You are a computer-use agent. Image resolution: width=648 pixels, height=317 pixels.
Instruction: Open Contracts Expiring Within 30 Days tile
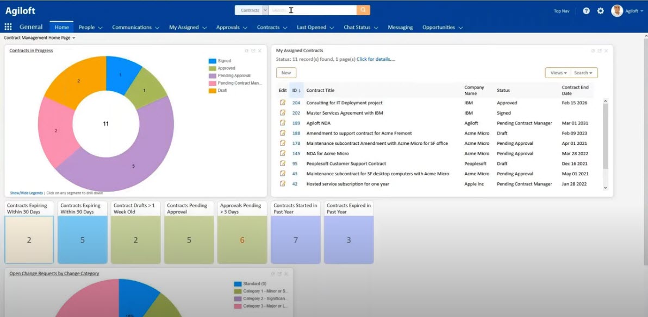[x=29, y=232]
